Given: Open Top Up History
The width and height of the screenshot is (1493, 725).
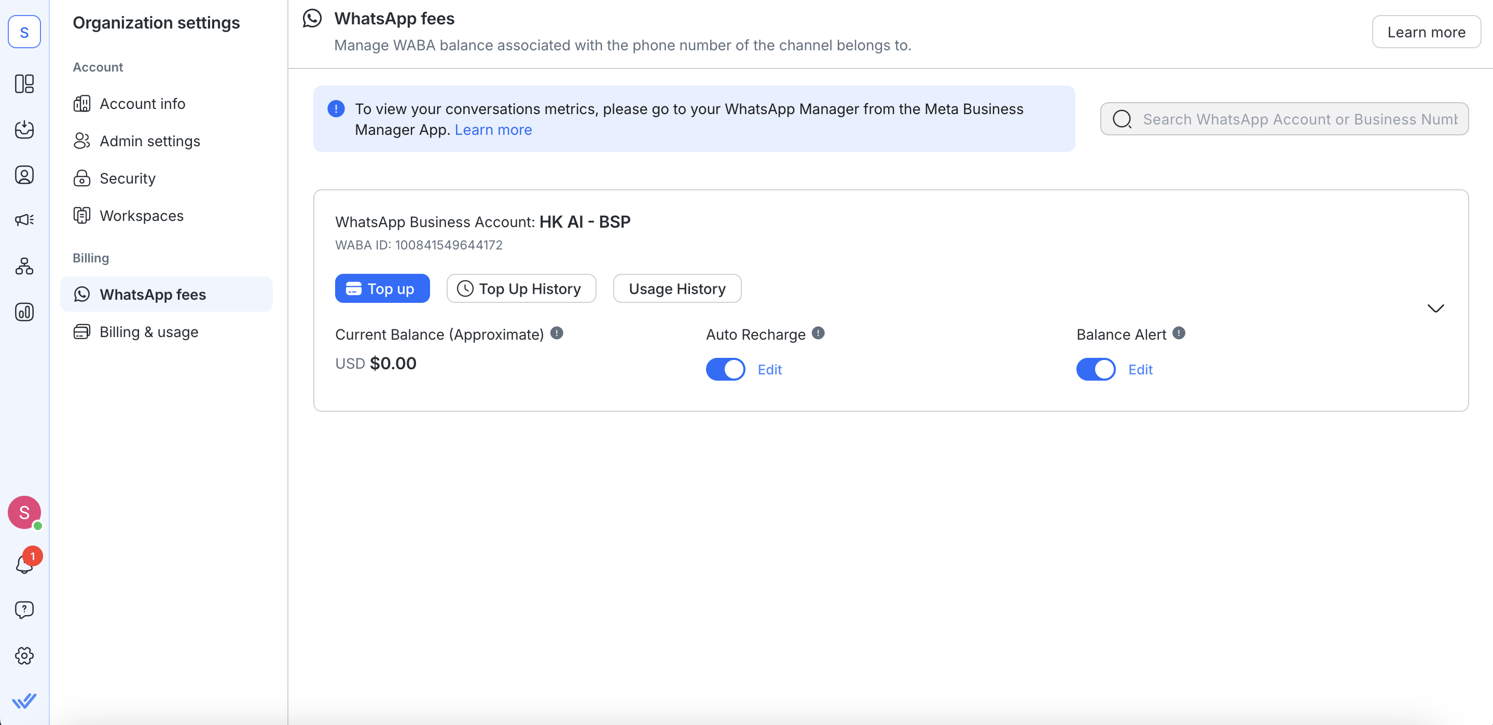Looking at the screenshot, I should pyautogui.click(x=521, y=289).
